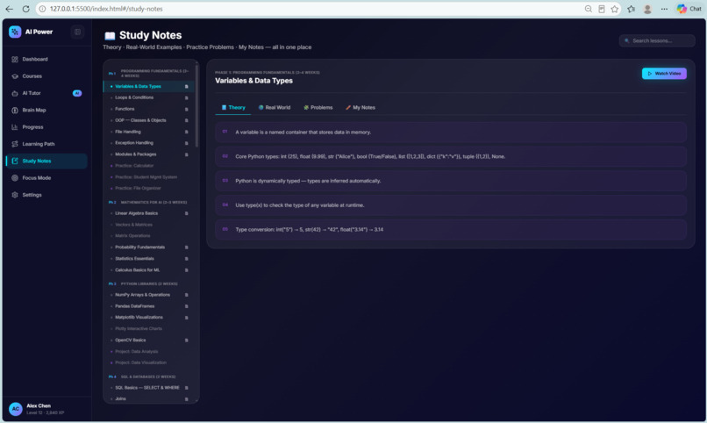
Task: Select Statistics Essentials lesson
Action: (149, 258)
